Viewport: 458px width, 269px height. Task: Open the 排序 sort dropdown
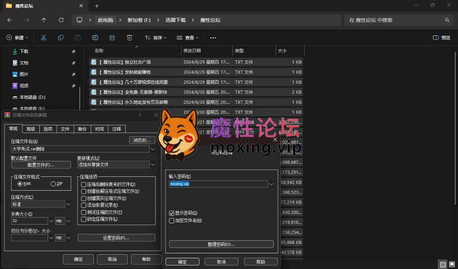[156, 38]
